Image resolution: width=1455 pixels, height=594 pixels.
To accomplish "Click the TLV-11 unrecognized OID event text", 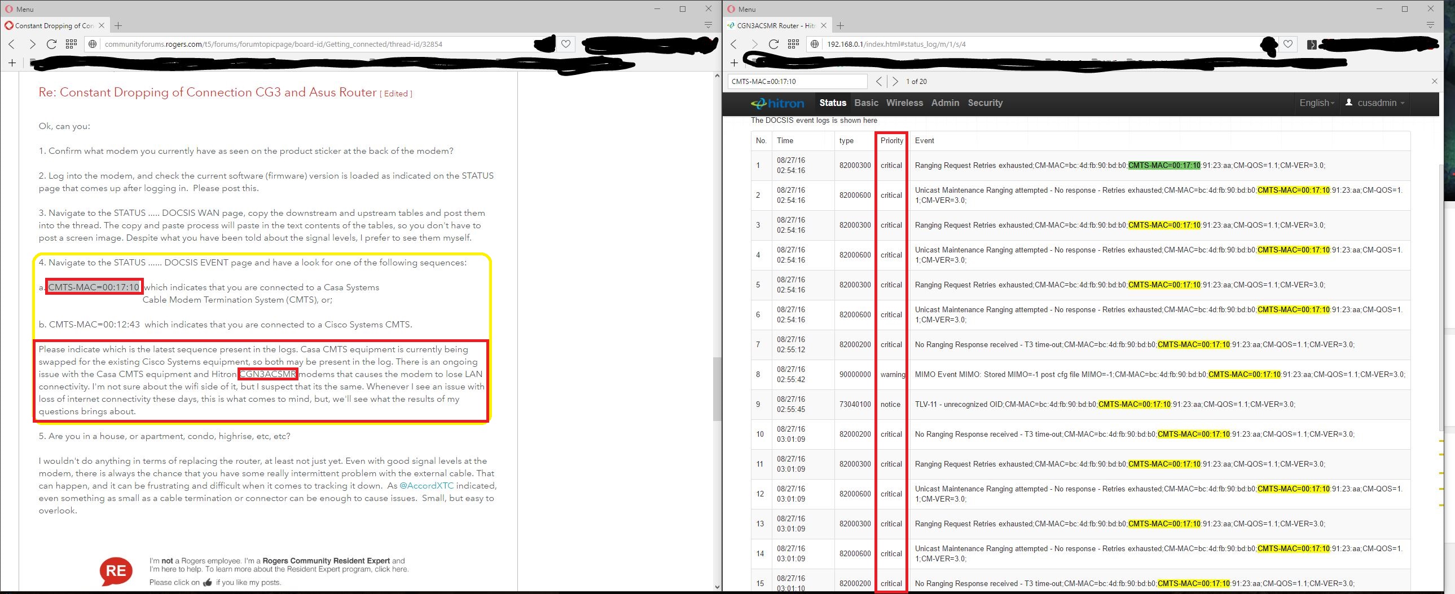I will point(1105,405).
